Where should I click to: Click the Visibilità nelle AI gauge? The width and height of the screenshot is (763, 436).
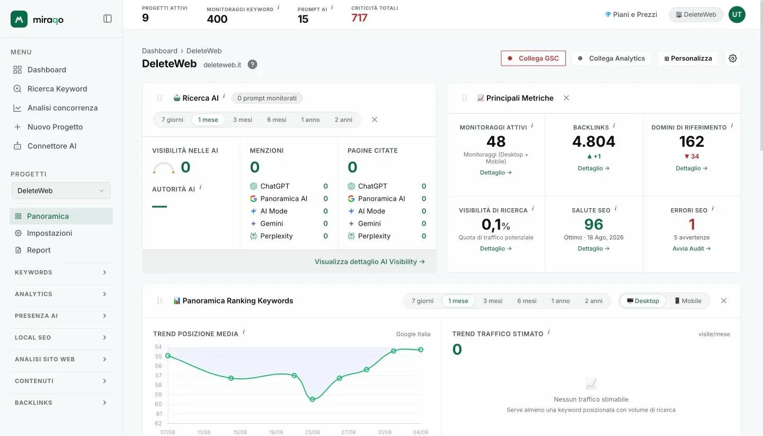pyautogui.click(x=164, y=168)
